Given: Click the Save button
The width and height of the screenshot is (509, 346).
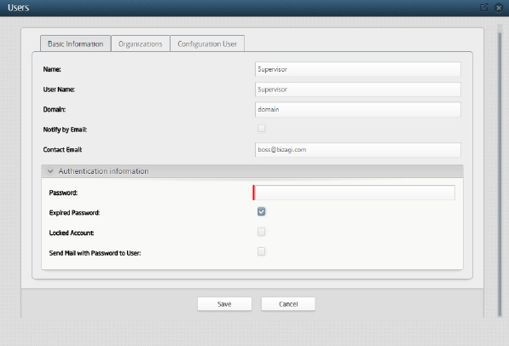Looking at the screenshot, I should 224,304.
